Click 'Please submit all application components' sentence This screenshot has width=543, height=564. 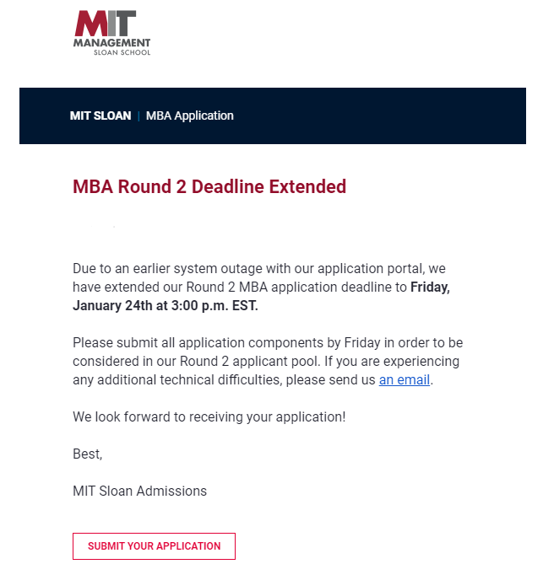pos(194,343)
